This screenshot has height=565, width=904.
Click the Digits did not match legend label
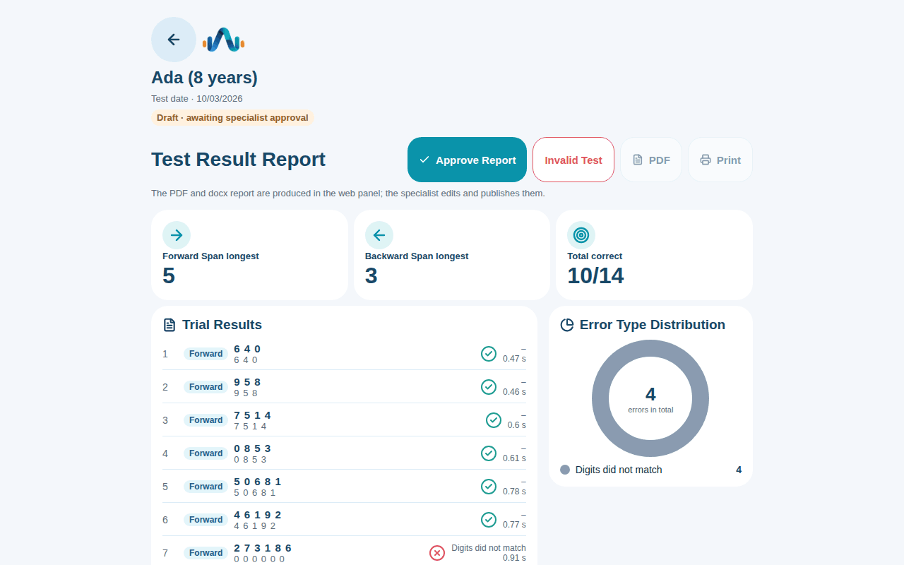tap(619, 470)
